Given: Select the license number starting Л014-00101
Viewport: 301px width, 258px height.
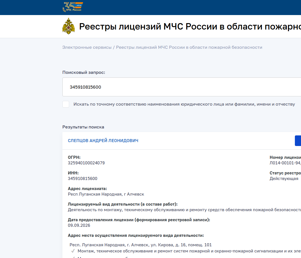Looking at the screenshot, I should 285,163.
